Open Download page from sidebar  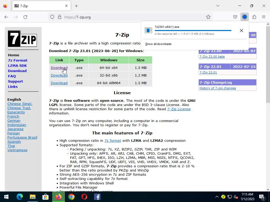[x=17, y=71]
